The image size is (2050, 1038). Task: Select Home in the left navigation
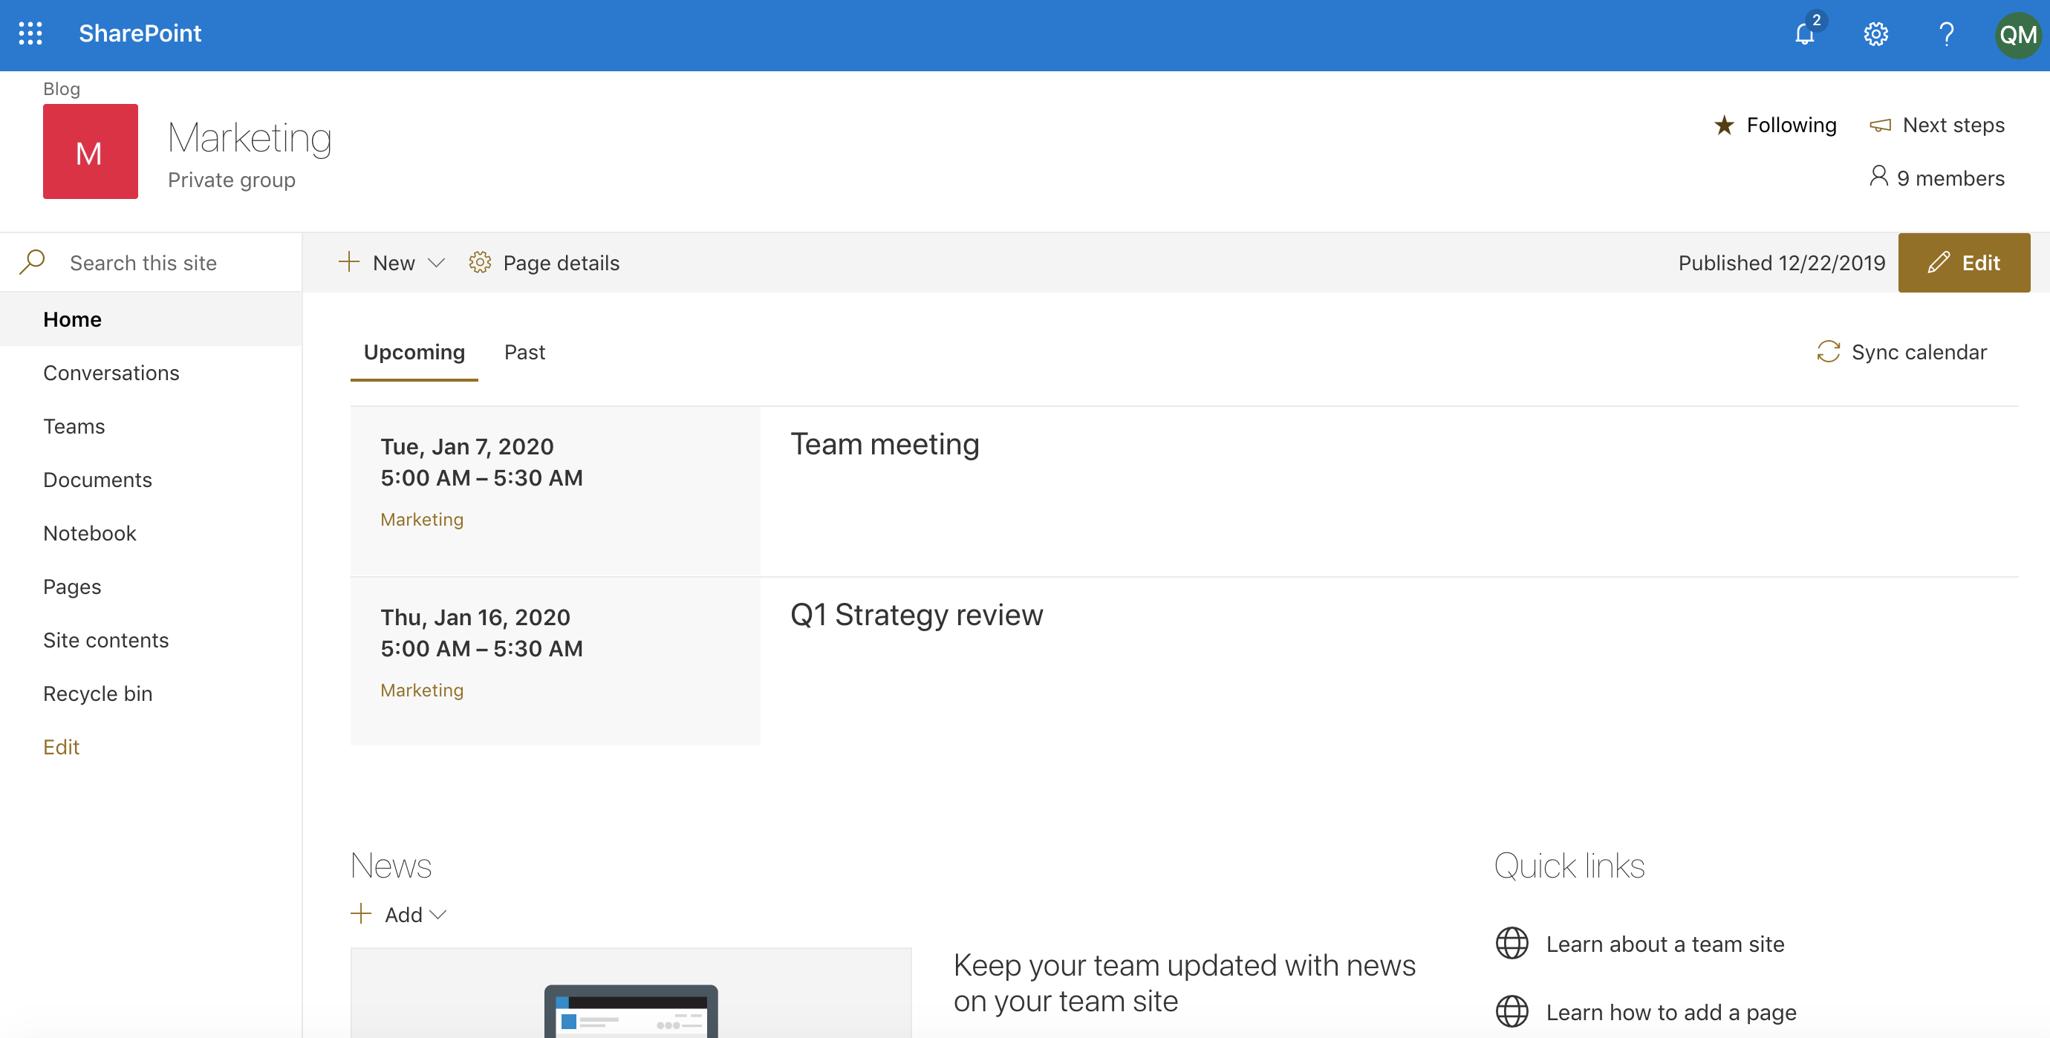[x=150, y=319]
